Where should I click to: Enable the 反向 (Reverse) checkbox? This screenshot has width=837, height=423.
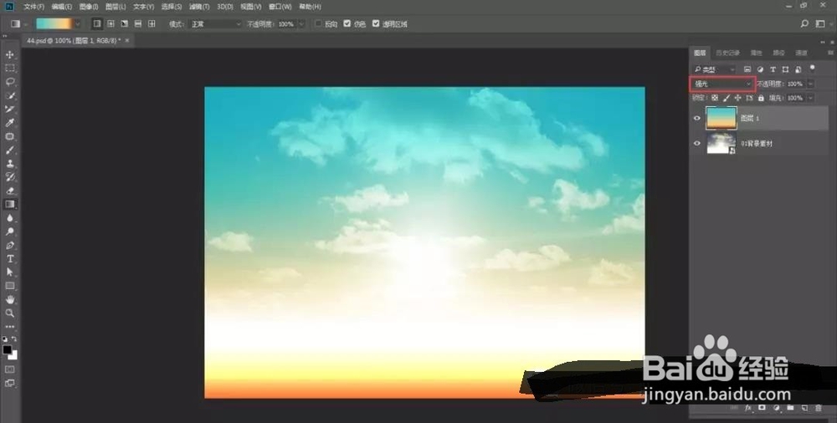[x=319, y=24]
